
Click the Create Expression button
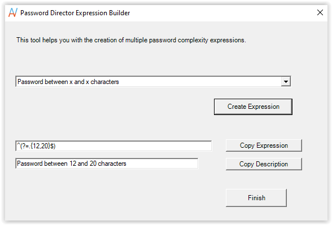253,107
